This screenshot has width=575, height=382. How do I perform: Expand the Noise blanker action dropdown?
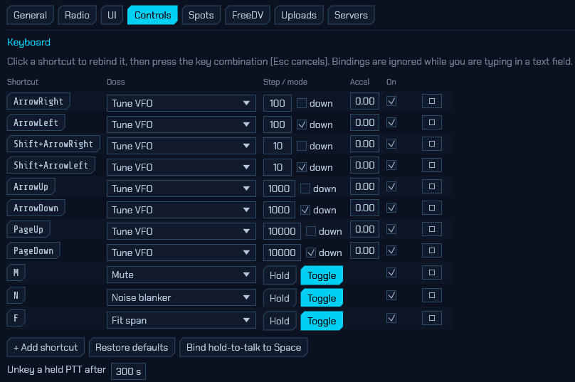(181, 297)
